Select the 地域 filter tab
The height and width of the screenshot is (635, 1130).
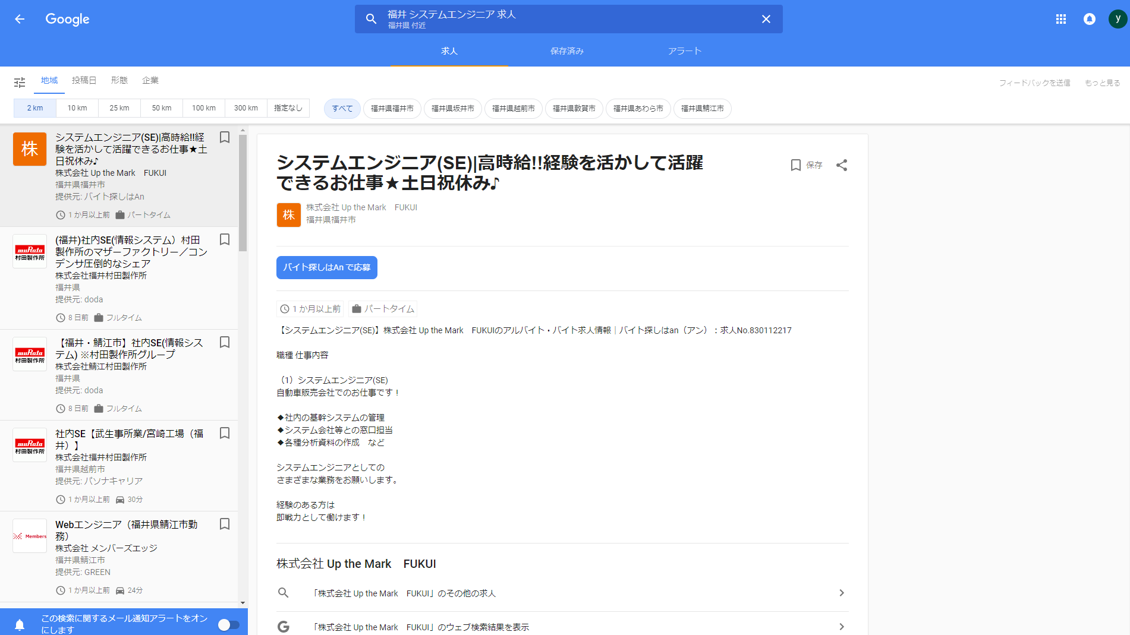[49, 81]
